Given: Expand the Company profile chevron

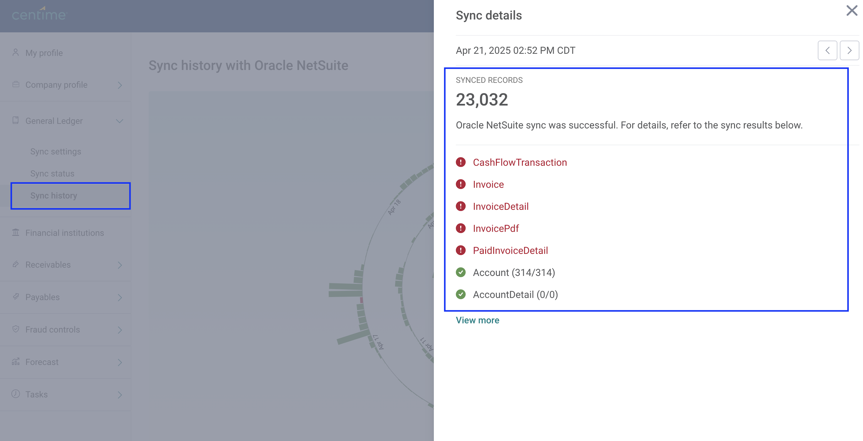Looking at the screenshot, I should coord(120,85).
